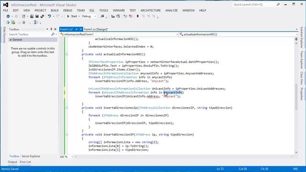The width and height of the screenshot is (306, 172).
Task: Click the Navigate Backward arrow icon
Action: click(8, 16)
